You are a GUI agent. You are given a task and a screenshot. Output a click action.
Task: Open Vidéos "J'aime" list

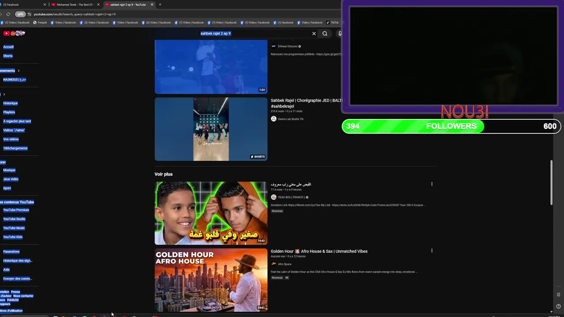pos(14,130)
